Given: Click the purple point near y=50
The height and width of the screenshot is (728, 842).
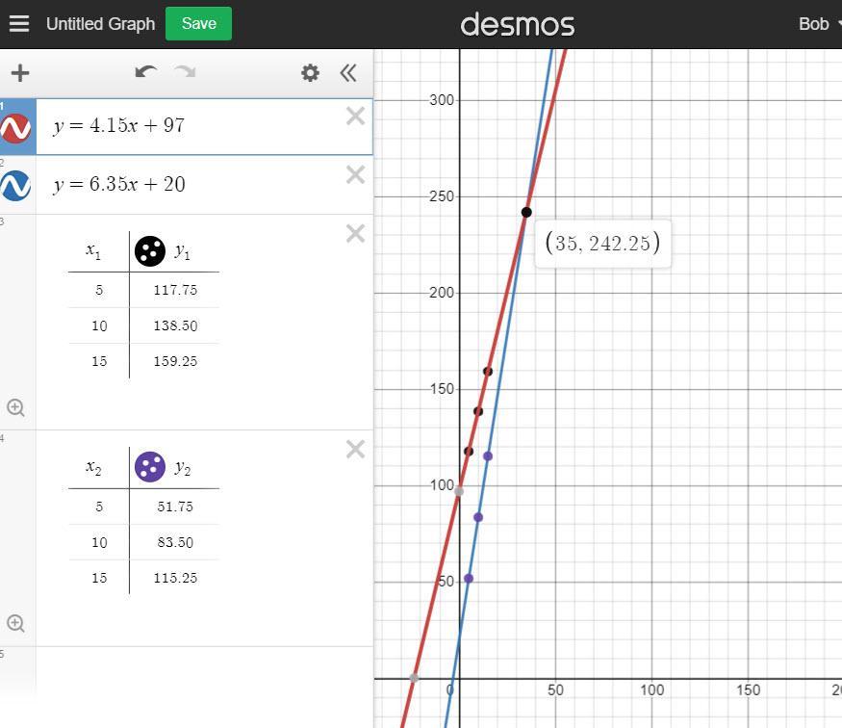Looking at the screenshot, I should [469, 579].
